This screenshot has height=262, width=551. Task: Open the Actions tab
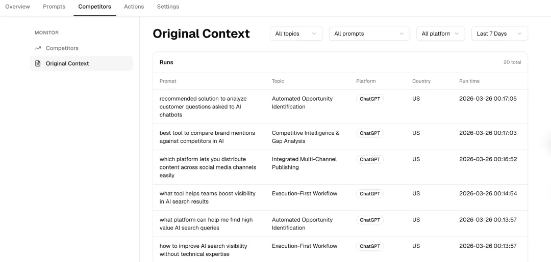(134, 7)
